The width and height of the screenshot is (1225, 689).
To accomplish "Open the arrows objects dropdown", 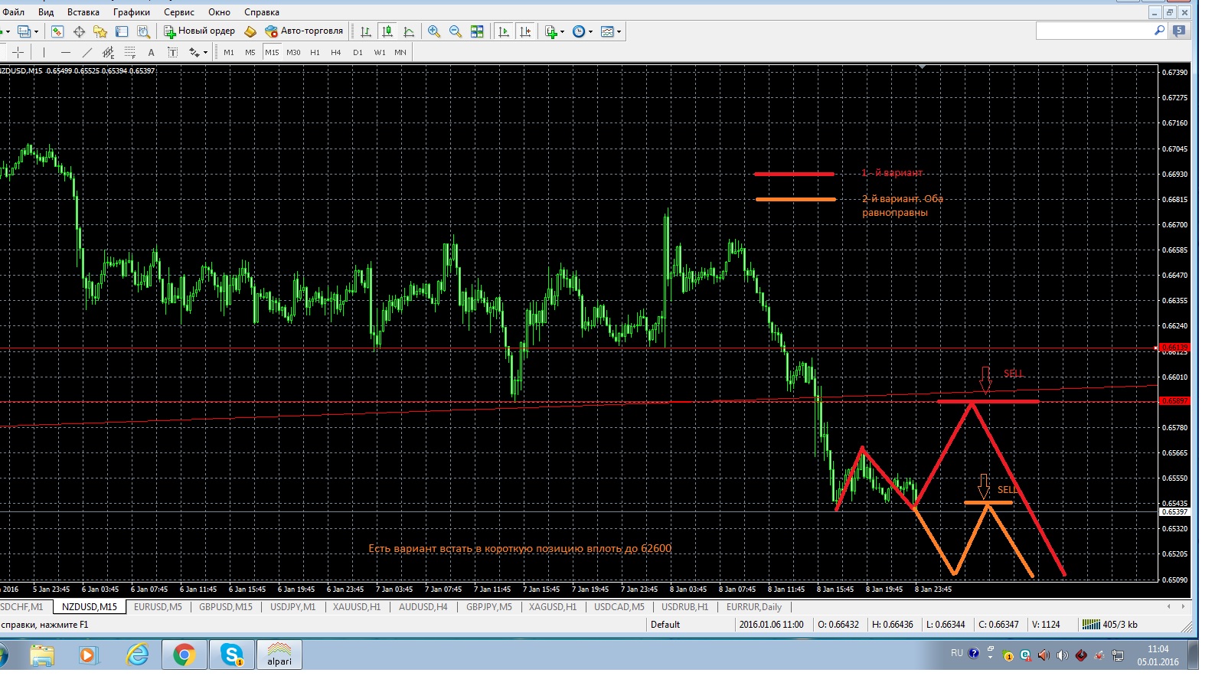I will point(198,52).
